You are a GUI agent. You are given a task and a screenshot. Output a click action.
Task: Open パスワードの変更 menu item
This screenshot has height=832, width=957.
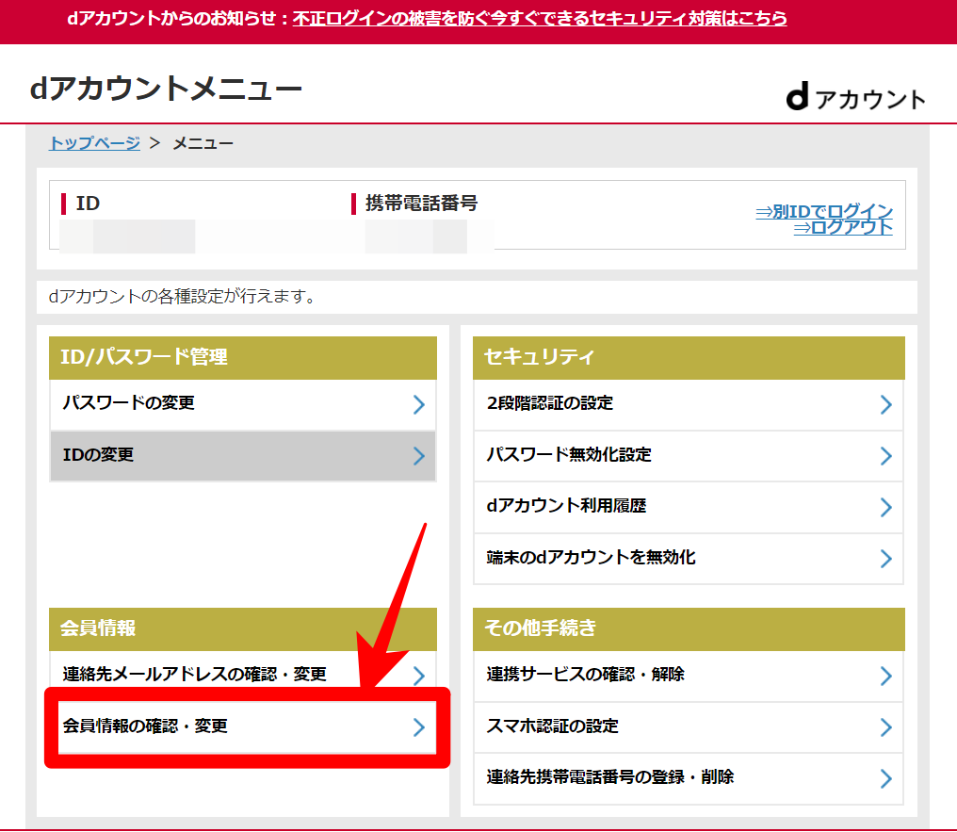pos(243,404)
